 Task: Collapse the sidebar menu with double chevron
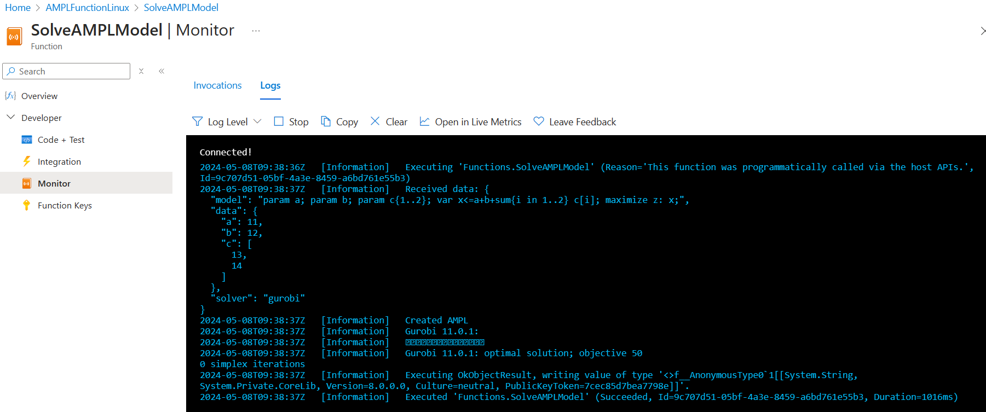162,71
